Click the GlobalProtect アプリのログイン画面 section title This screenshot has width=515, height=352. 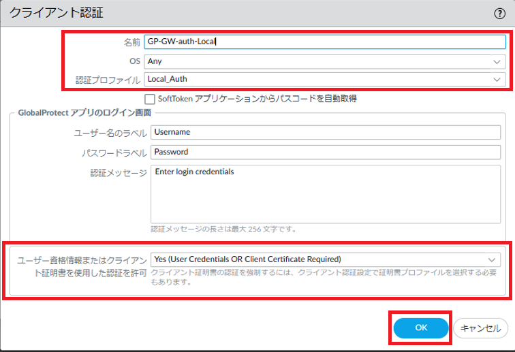[84, 112]
